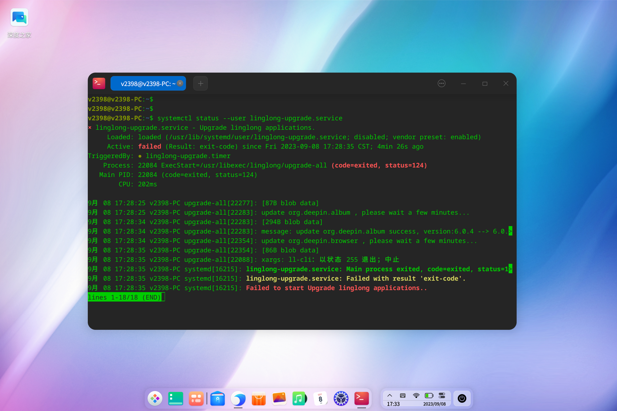The image size is (617, 411).
Task: Expand the system tray chevron
Action: pyautogui.click(x=390, y=395)
